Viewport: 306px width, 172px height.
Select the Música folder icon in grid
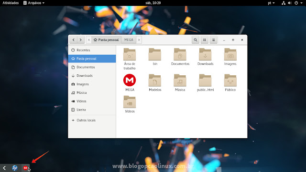click(180, 80)
